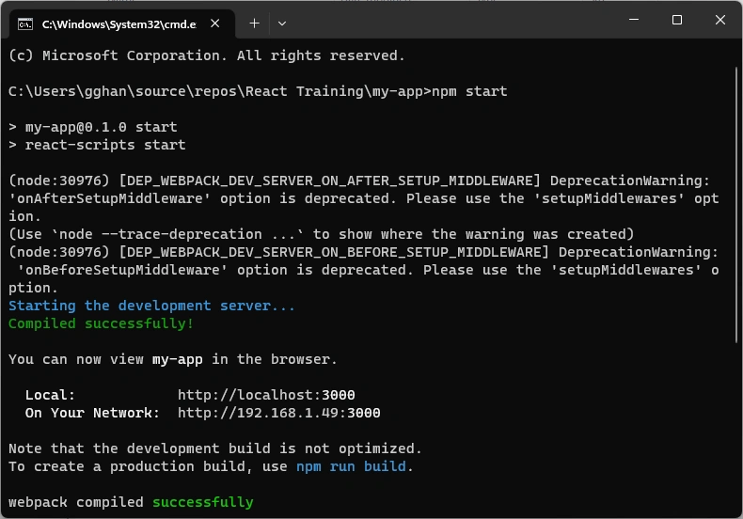Screen dimensions: 743x519
Task: Click the 'webpack compiled successfully' line
Action: point(131,502)
